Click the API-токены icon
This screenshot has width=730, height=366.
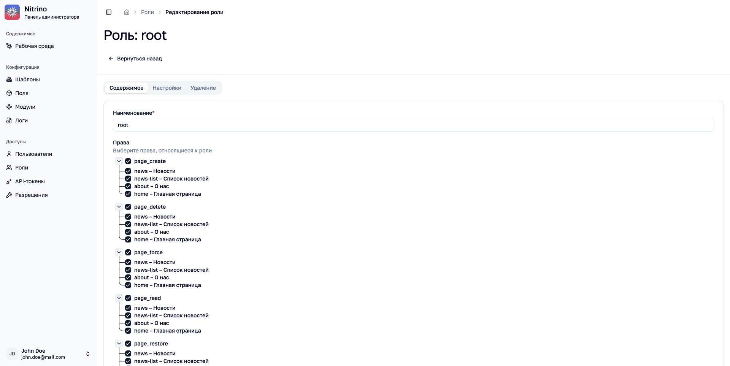coord(9,181)
